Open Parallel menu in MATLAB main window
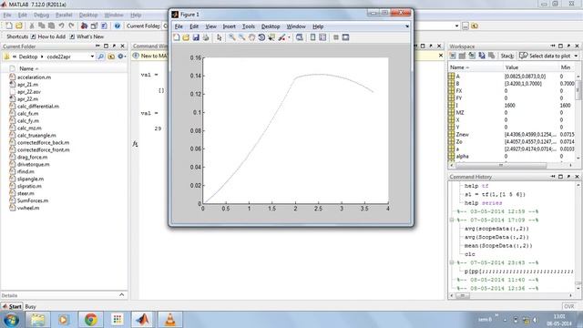583x328 pixels. (x=64, y=15)
